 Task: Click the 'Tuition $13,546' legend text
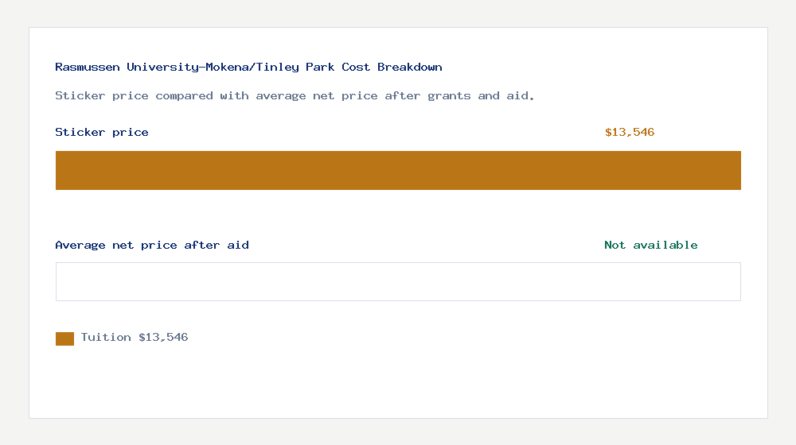(x=135, y=338)
